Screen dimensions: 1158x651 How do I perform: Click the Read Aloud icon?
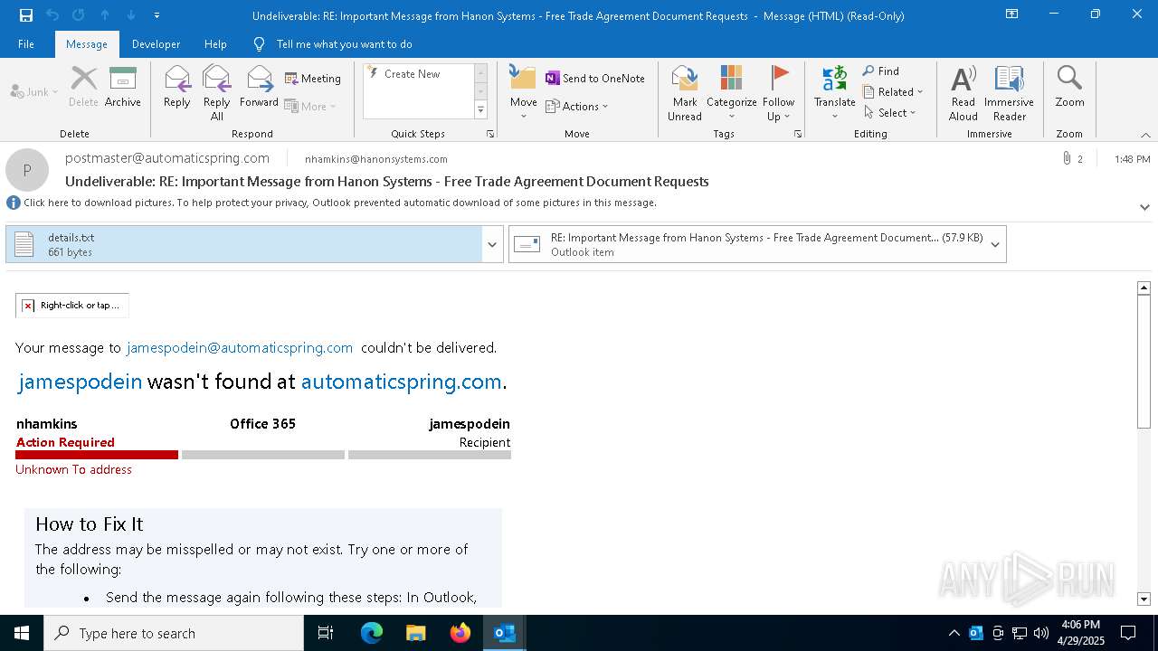point(963,92)
